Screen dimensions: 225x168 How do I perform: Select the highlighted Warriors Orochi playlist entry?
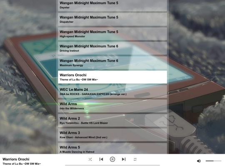pos(112,77)
